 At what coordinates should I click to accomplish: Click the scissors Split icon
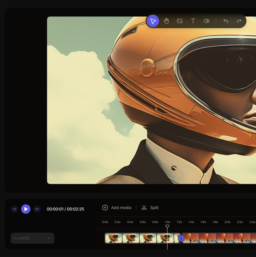(x=144, y=208)
